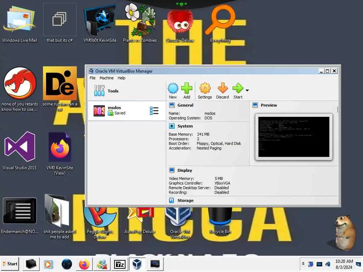Click the Graphics Controller VBoxVGA value

[222, 183]
